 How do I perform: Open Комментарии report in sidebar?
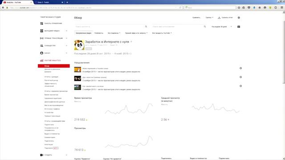49,137
